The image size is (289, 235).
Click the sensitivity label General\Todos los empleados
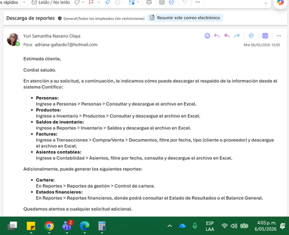click(104, 18)
